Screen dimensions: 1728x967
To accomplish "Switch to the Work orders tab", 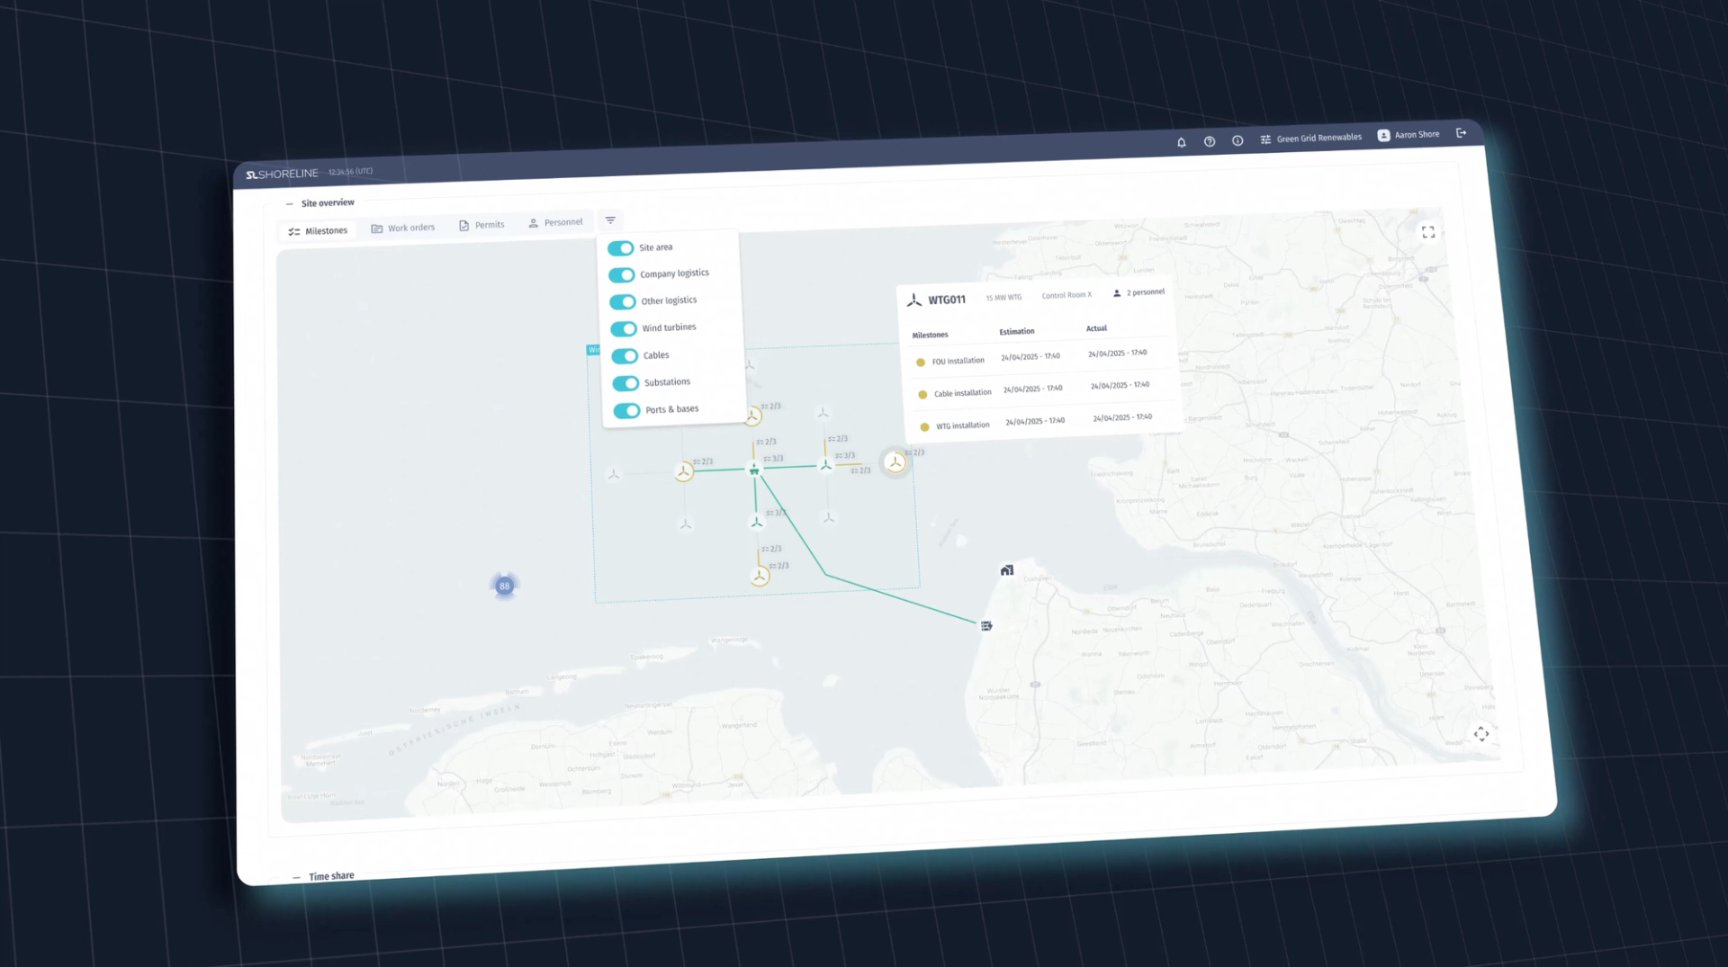I will (x=403, y=228).
